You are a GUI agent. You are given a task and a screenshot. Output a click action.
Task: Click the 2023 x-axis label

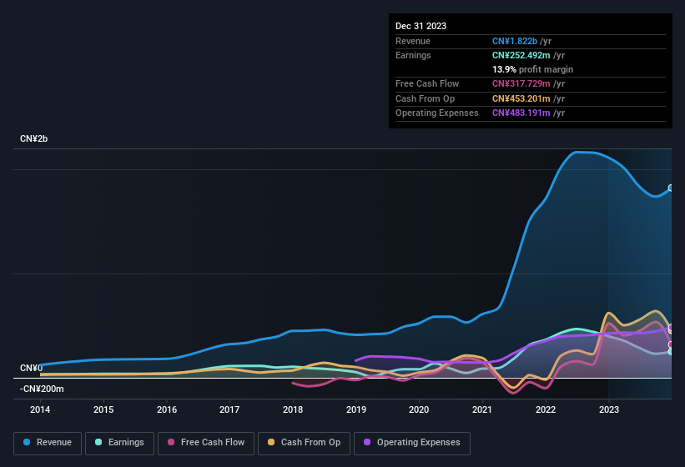tap(609, 409)
